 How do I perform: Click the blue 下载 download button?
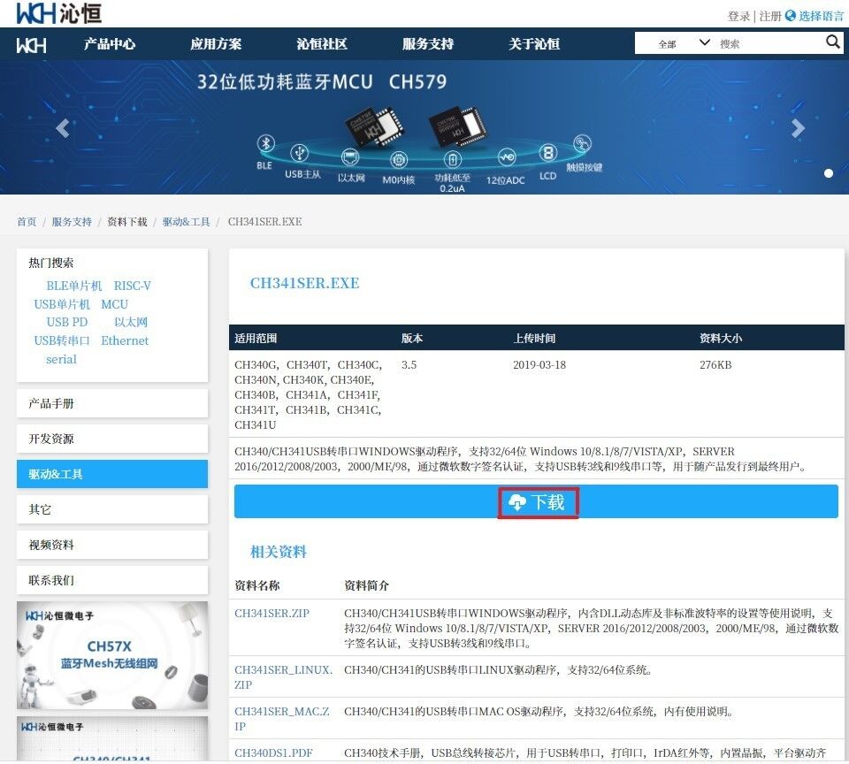(x=536, y=502)
